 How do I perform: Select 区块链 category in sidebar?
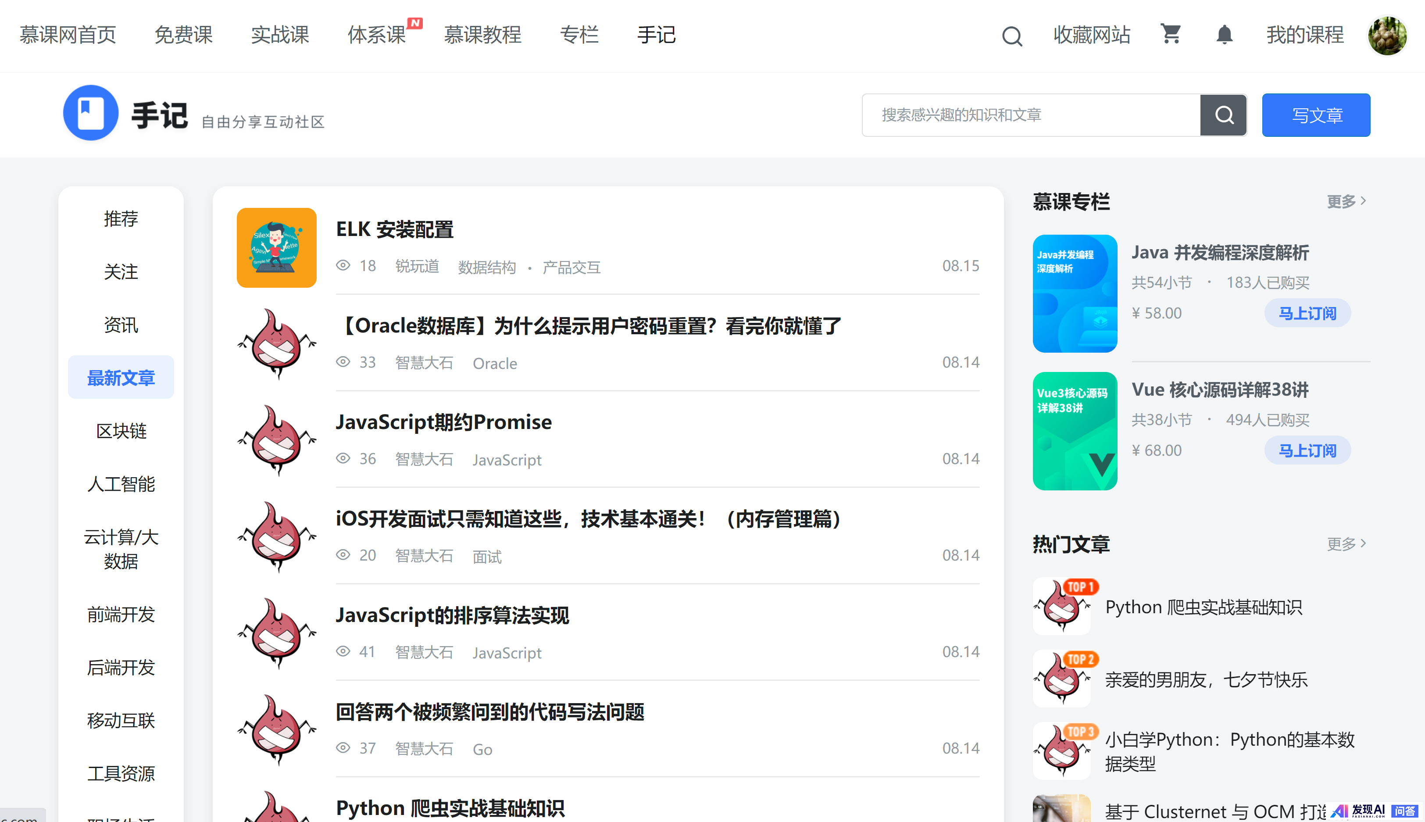pos(121,431)
